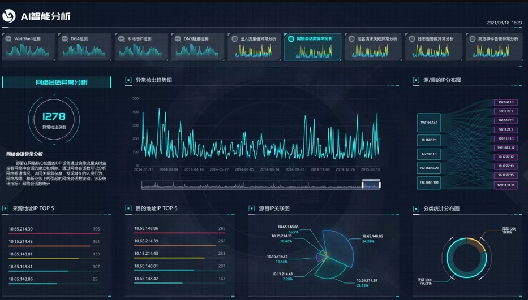Click the AI智能分析 logo icon
This screenshot has height=300, width=528.
click(x=9, y=17)
